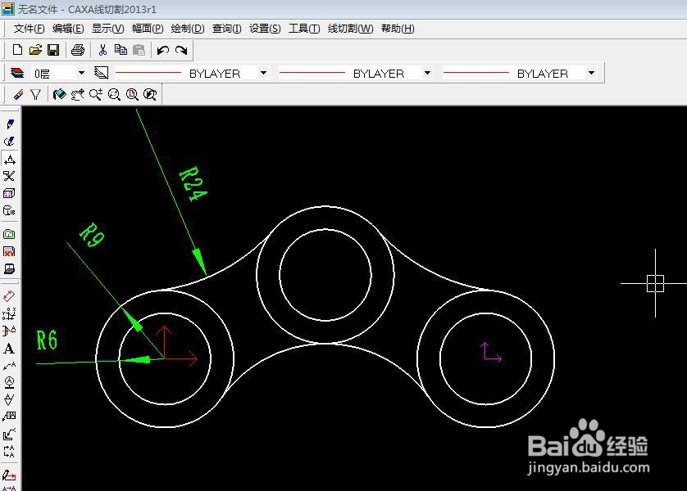Expand the 0层 layer dropdown
The width and height of the screenshot is (687, 491).
(x=81, y=73)
